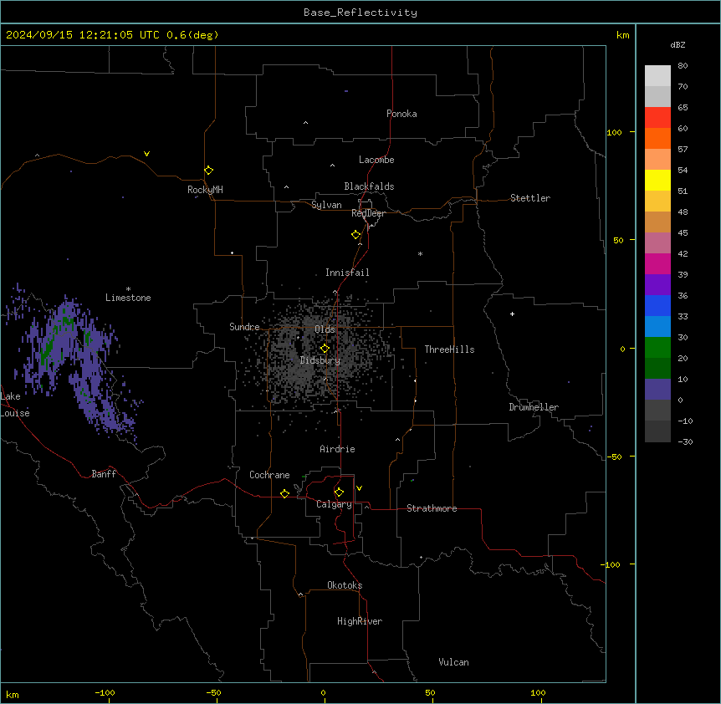
Task: Click the 100 tick label on vertical axis
Action: pos(614,132)
